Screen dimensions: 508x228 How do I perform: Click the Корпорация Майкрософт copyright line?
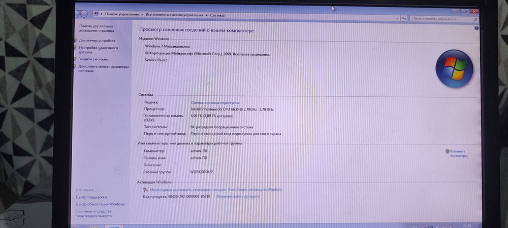[x=207, y=54]
